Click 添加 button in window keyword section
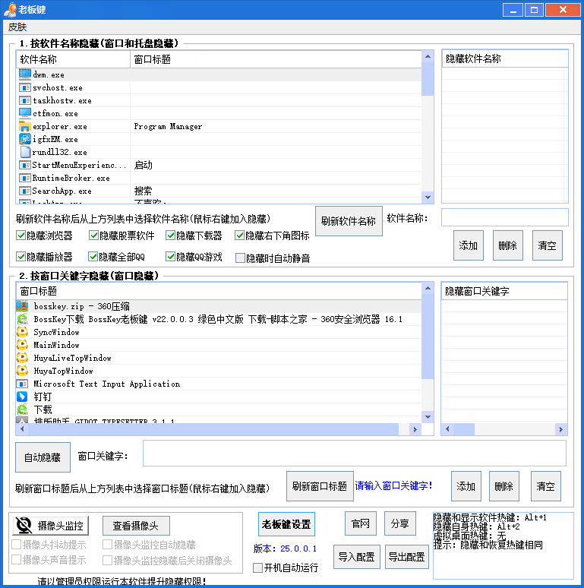The width and height of the screenshot is (584, 588). (x=466, y=486)
